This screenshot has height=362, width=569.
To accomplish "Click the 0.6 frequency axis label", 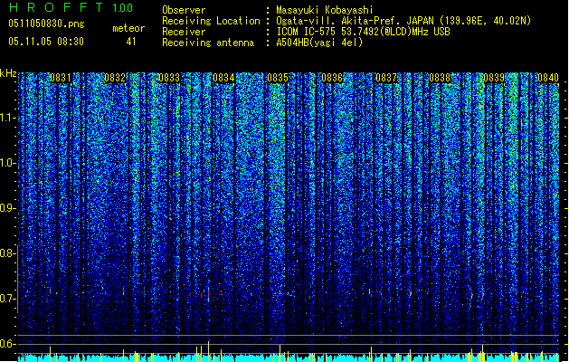I will tap(7, 344).
